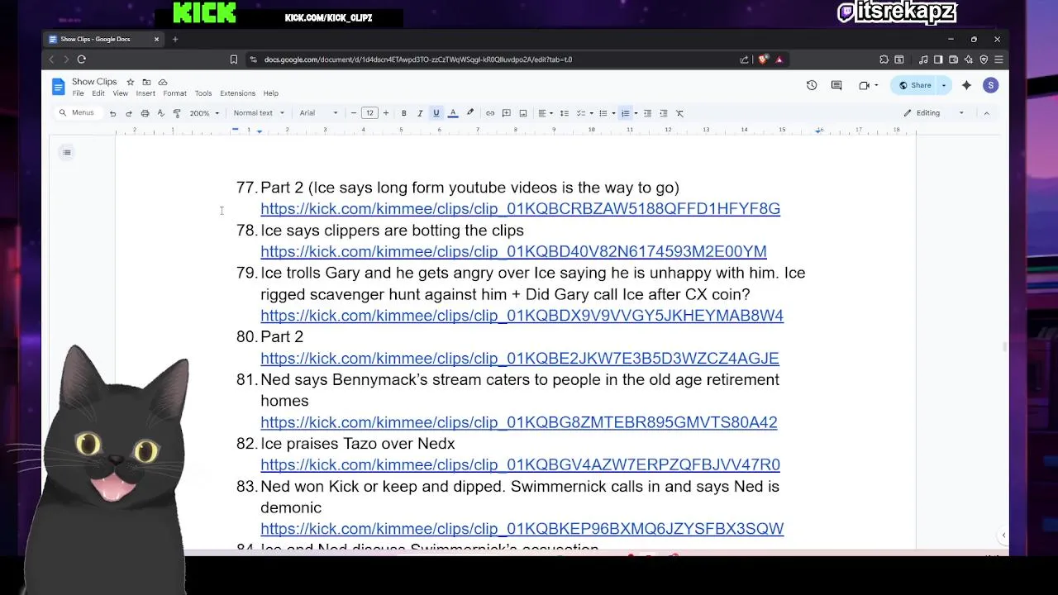Click the font size 12 field

pyautogui.click(x=369, y=113)
